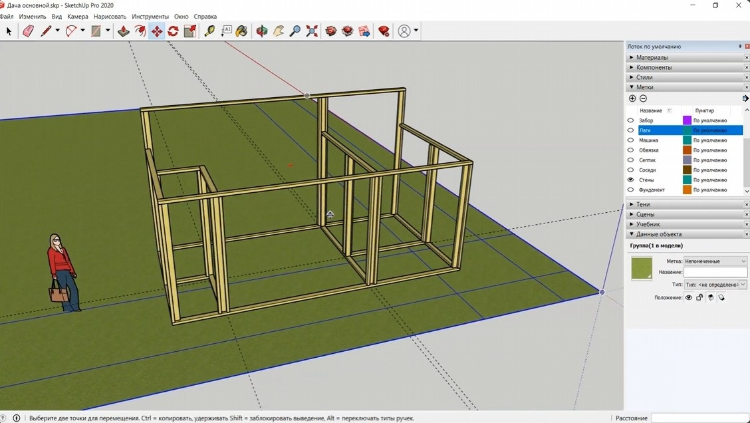Pick the Eraser tool

pos(28,31)
